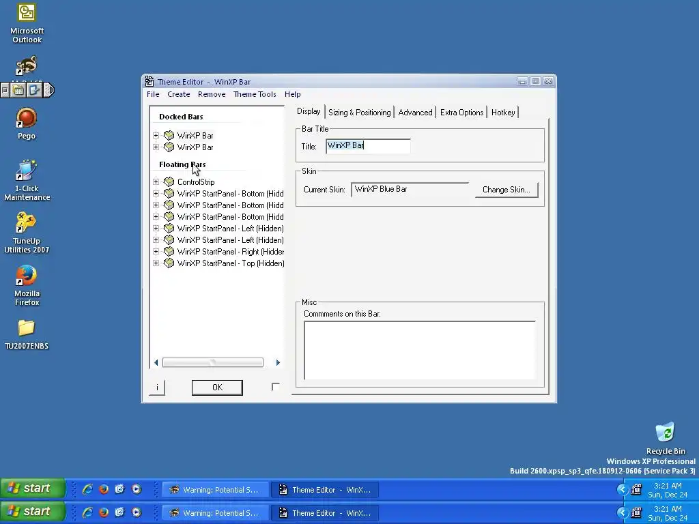
Task: Click the WinXP StartPanel - Top item icon
Action: [x=169, y=263]
